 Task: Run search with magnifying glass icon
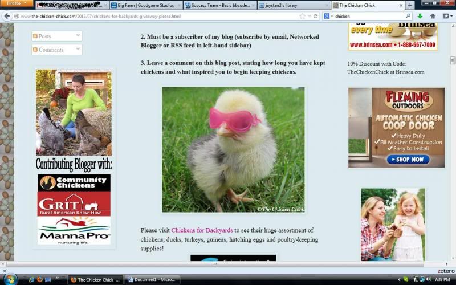point(408,16)
